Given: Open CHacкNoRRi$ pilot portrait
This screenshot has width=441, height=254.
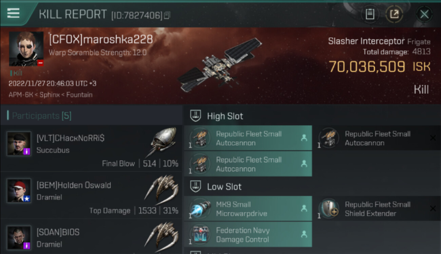Looking at the screenshot, I should pos(19,144).
